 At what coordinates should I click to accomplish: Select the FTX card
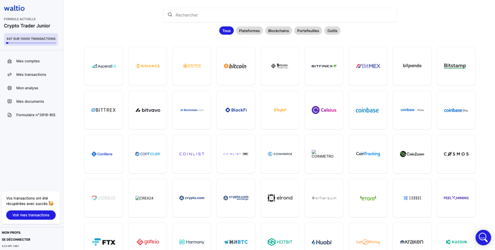click(x=103, y=236)
